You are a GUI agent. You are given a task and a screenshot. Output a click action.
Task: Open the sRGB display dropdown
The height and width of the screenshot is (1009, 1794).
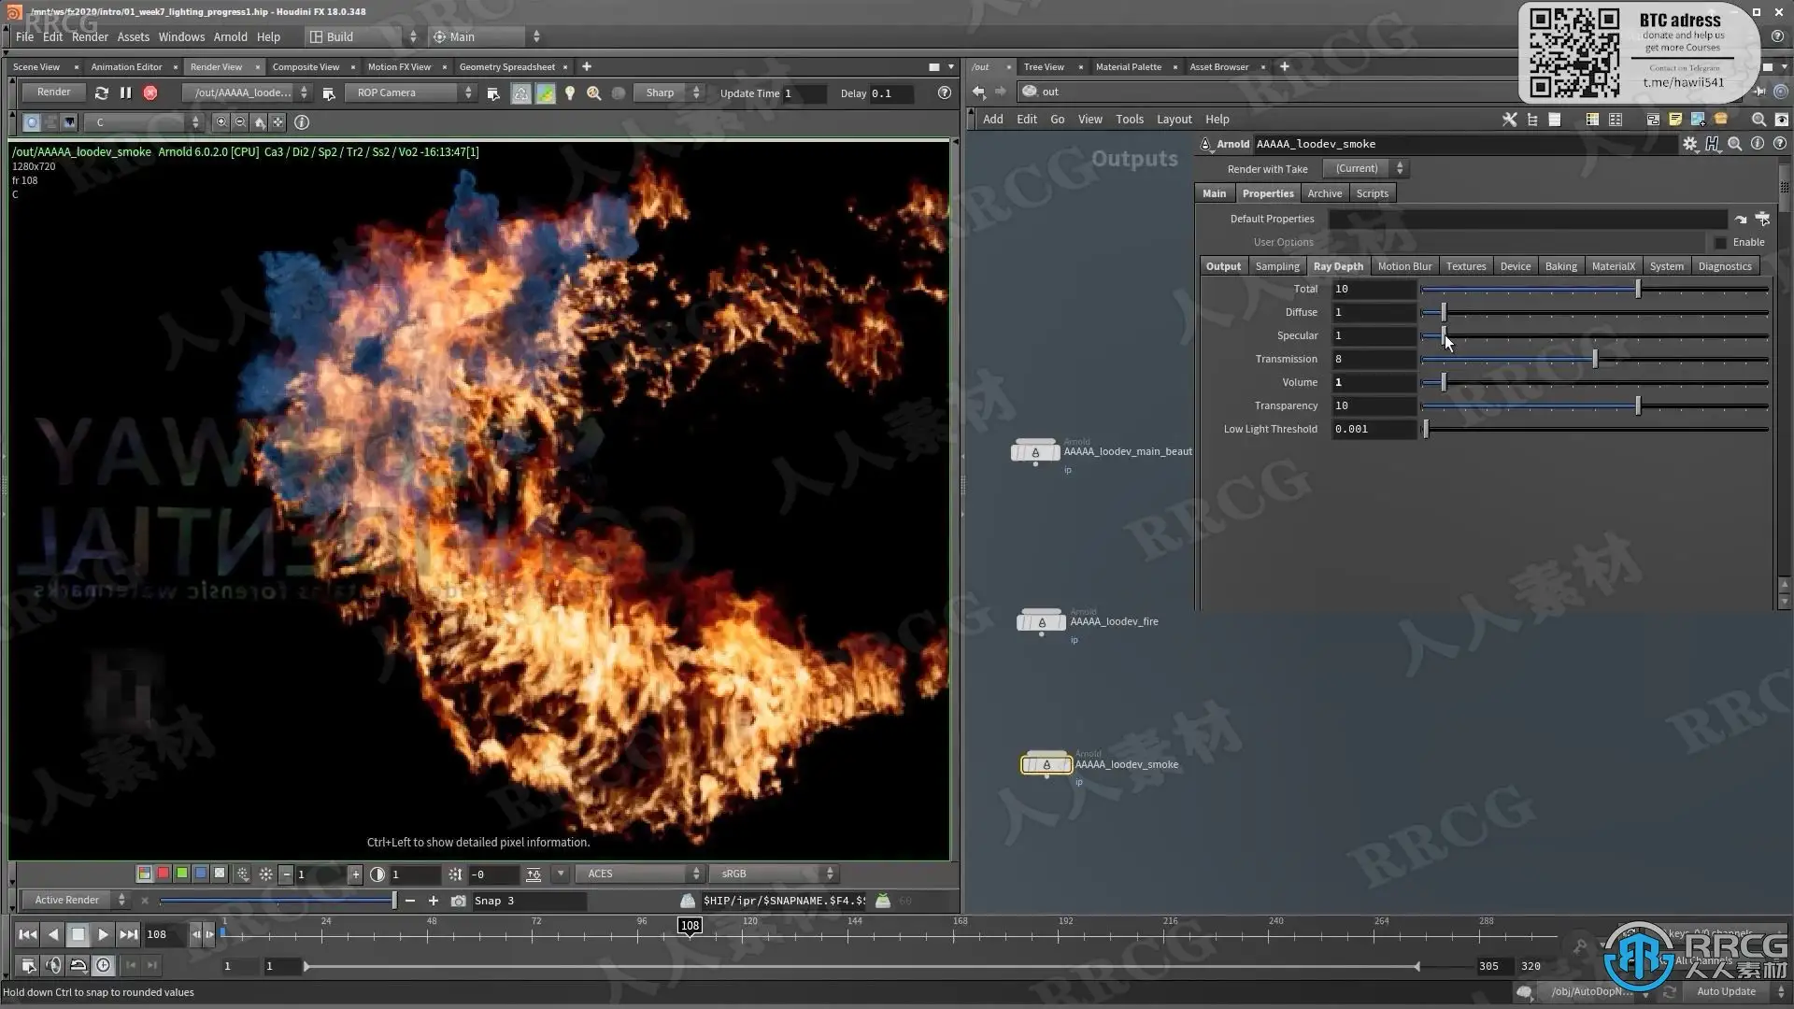click(775, 874)
